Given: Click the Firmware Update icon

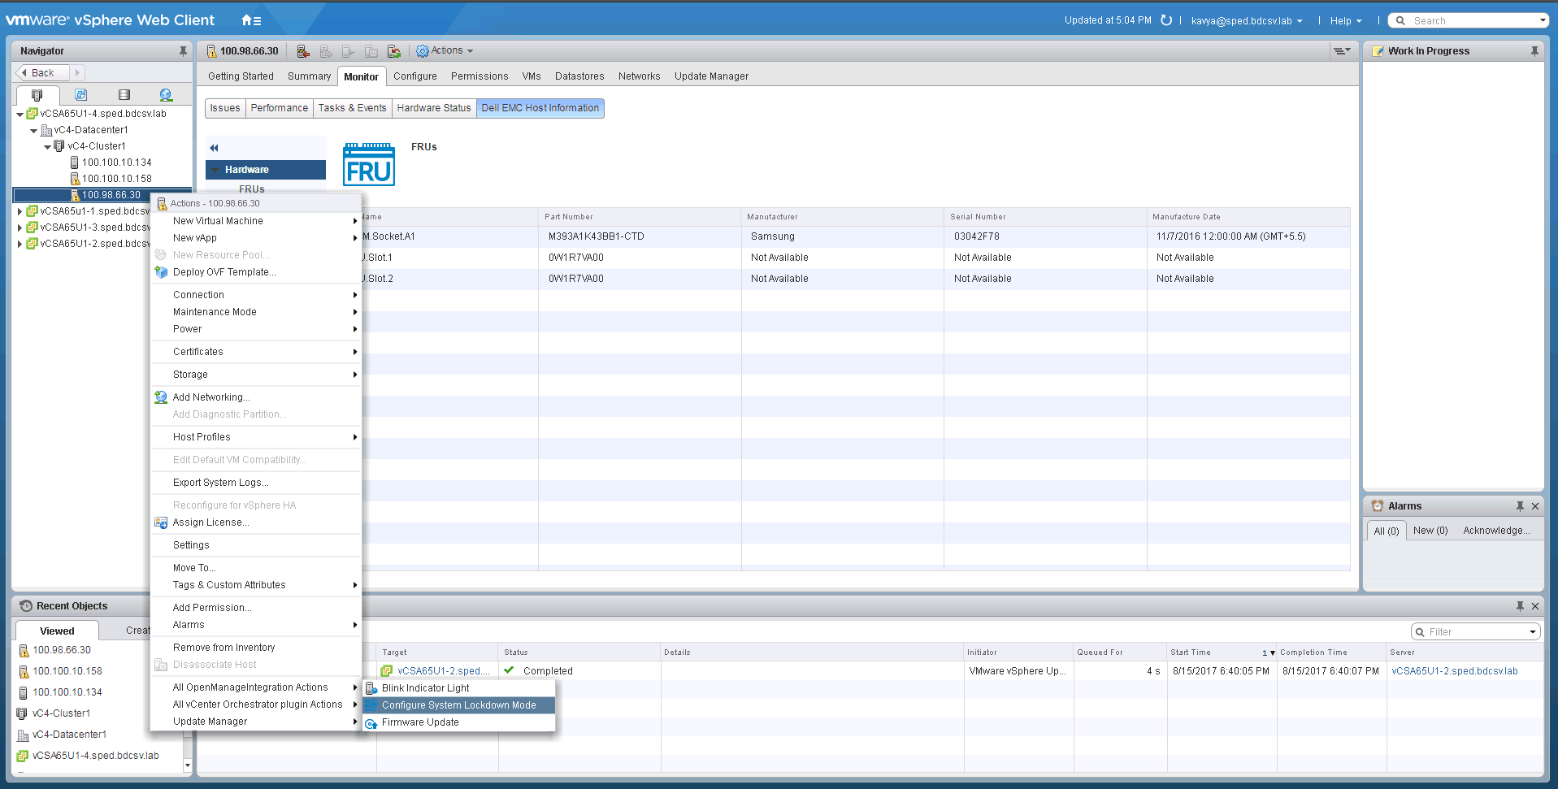Looking at the screenshot, I should point(371,722).
